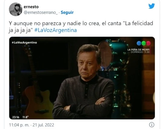Click the La Peña de Morfi promo text
163x129 pixels.
point(139,51)
